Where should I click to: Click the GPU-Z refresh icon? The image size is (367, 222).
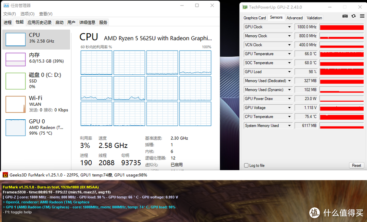[x=353, y=16]
